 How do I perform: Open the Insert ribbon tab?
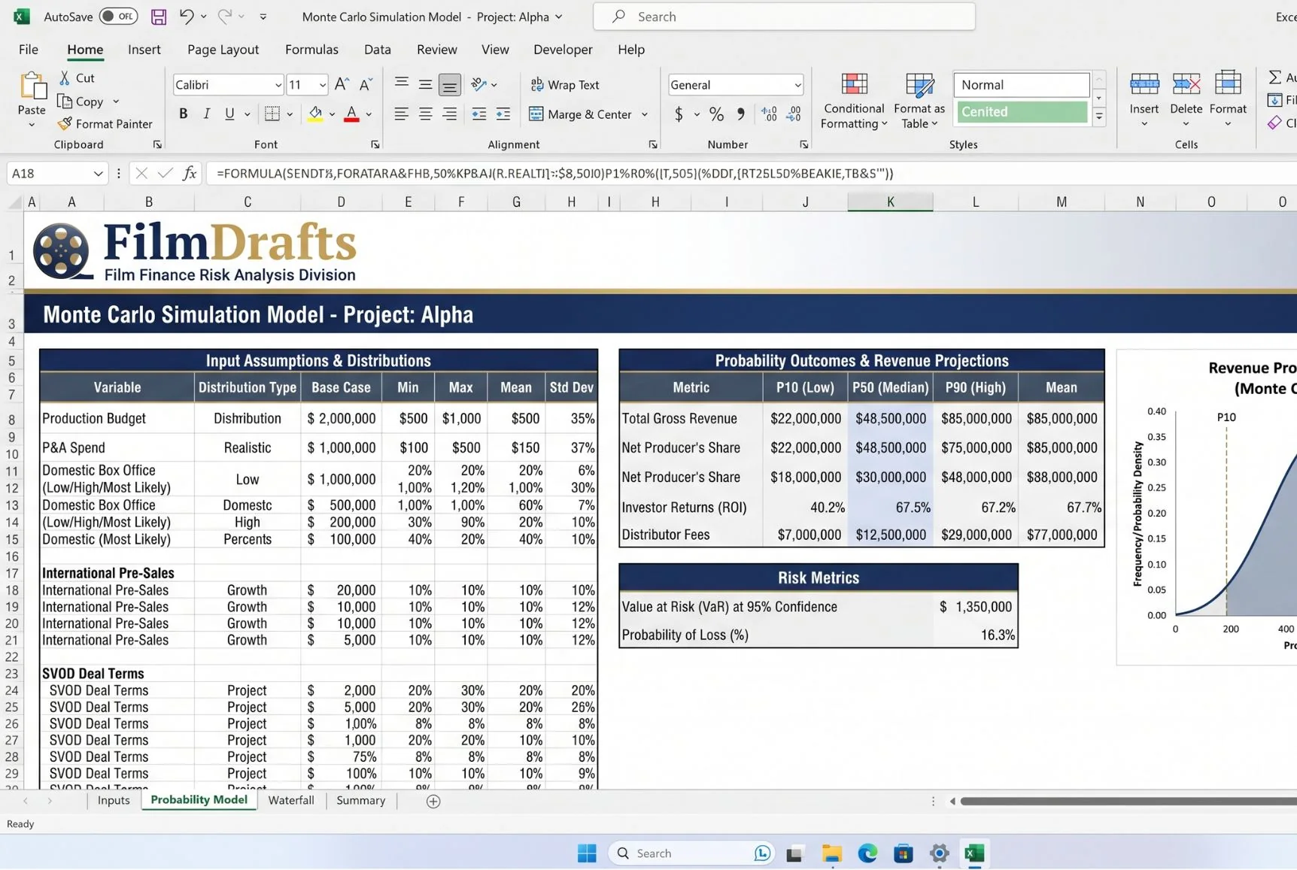coord(144,50)
